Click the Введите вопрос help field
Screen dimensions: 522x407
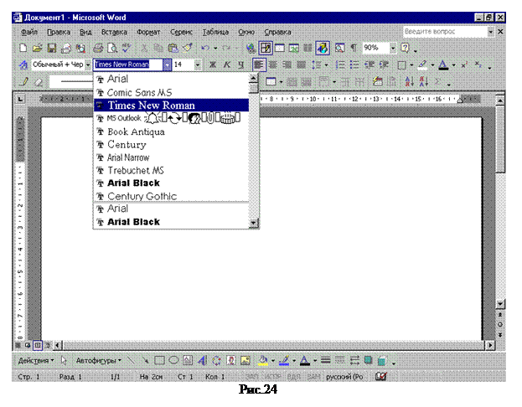pos(445,32)
